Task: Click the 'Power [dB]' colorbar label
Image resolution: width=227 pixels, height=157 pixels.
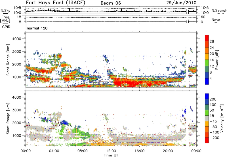Action: tap(217, 60)
